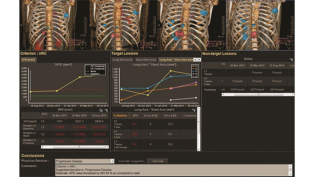Screen dimensions: 315x177
Task: Click expand icon above Target Lesions table
Action: [x=193, y=110]
